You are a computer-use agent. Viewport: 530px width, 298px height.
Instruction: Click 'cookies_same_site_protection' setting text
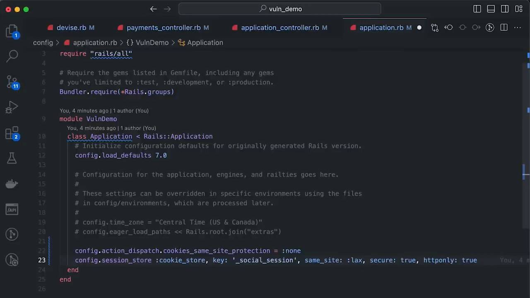pos(217,251)
